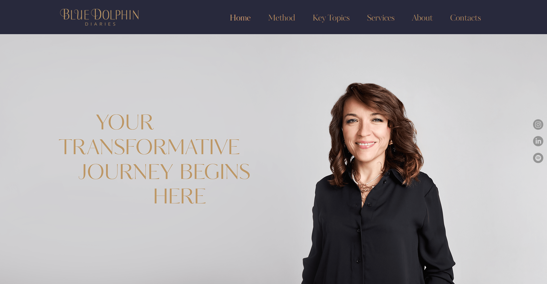This screenshot has width=547, height=284.
Task: Open the Method menu item
Action: click(282, 18)
